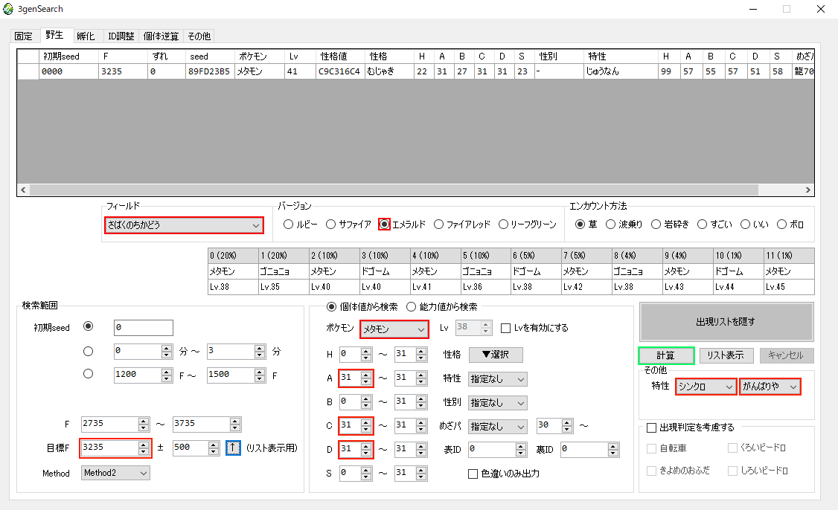Viewport: 838px width, 510px height.
Task: Select the ルビー version radio button
Action: pyautogui.click(x=289, y=225)
